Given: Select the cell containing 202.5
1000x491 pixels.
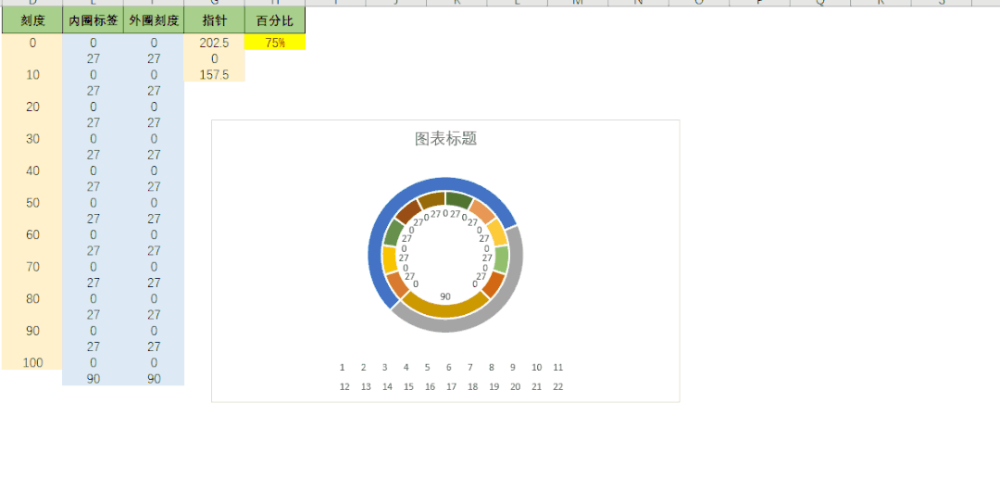Looking at the screenshot, I should point(214,43).
